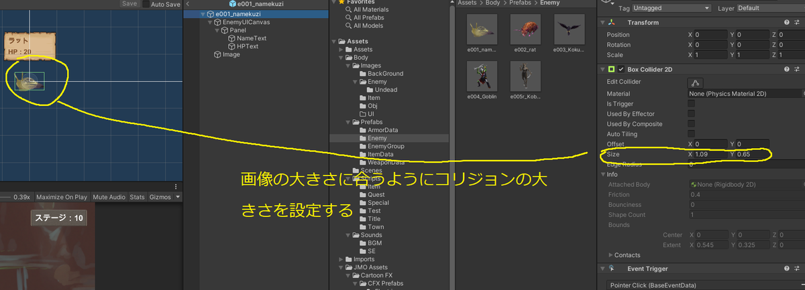Select the All Models search favorite

pos(364,25)
